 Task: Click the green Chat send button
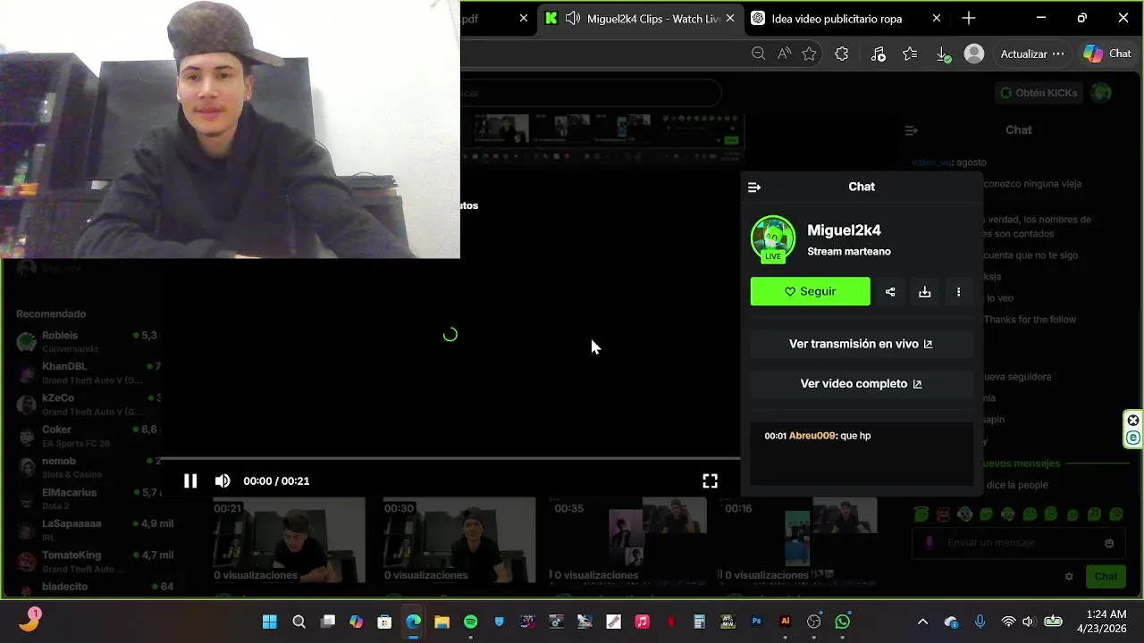(x=1106, y=576)
